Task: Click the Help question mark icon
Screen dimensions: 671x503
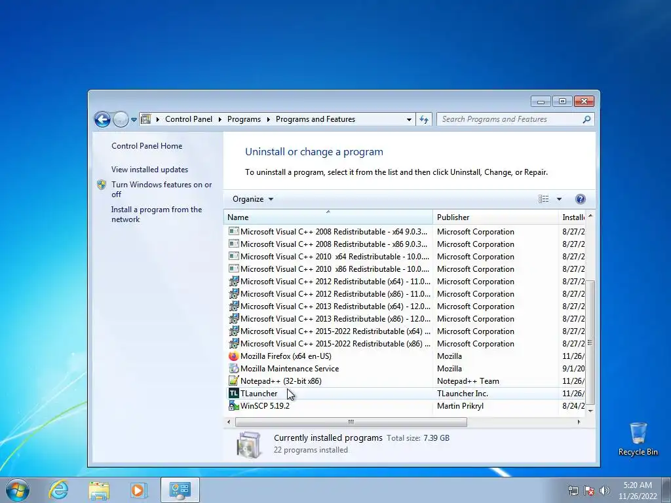Action: [x=581, y=199]
